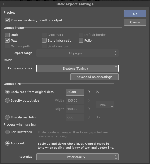150x164 pixels.
Task: Tick the Camera path checkbox
Action: (7, 46)
